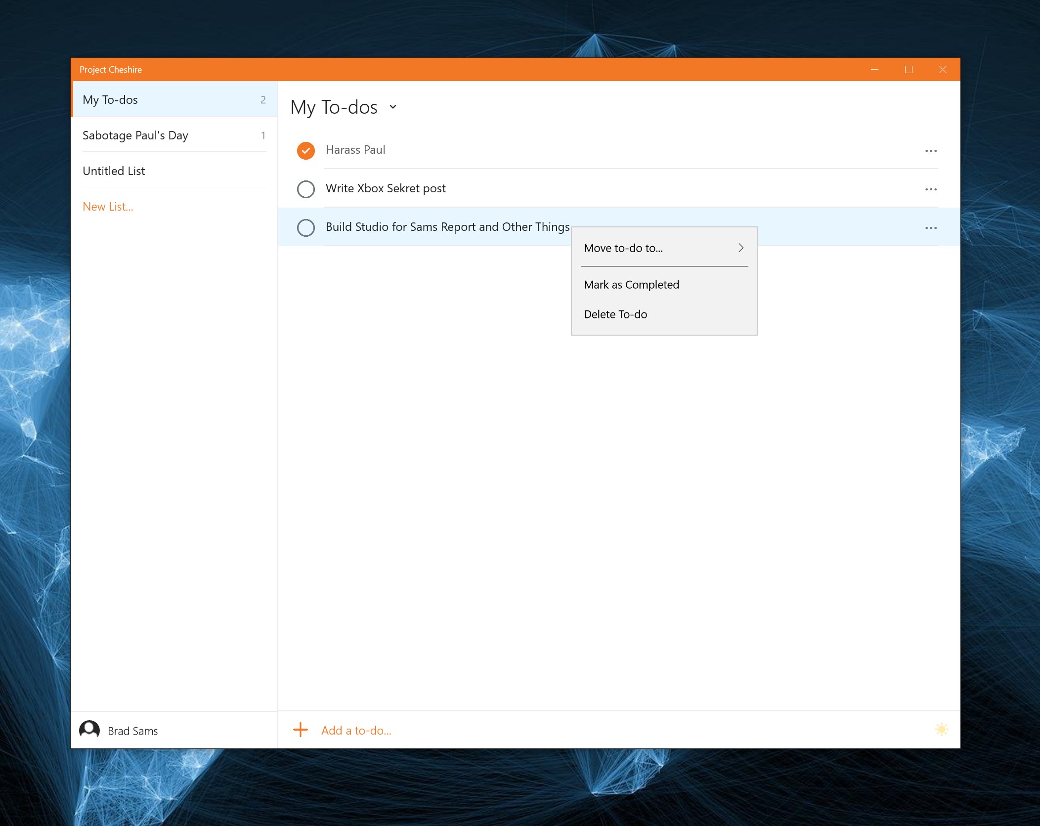Click Brad Sams profile avatar icon

tap(89, 730)
